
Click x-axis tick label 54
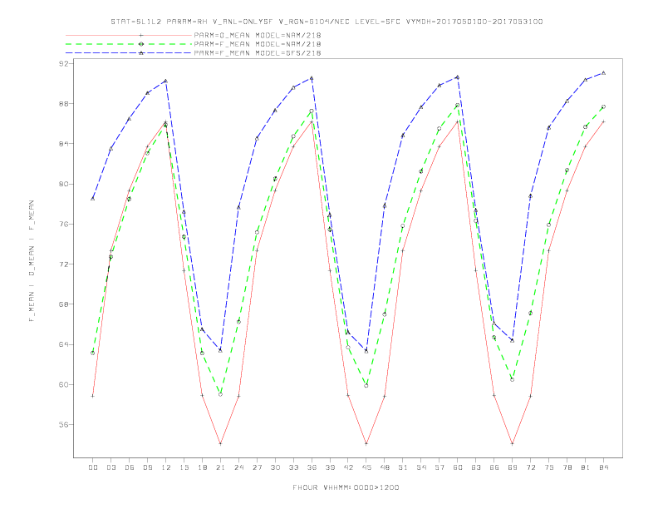421,467
